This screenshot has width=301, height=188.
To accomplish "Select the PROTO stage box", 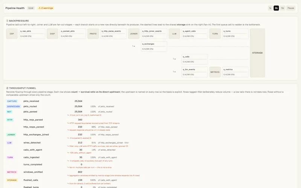I will point(93,34).
